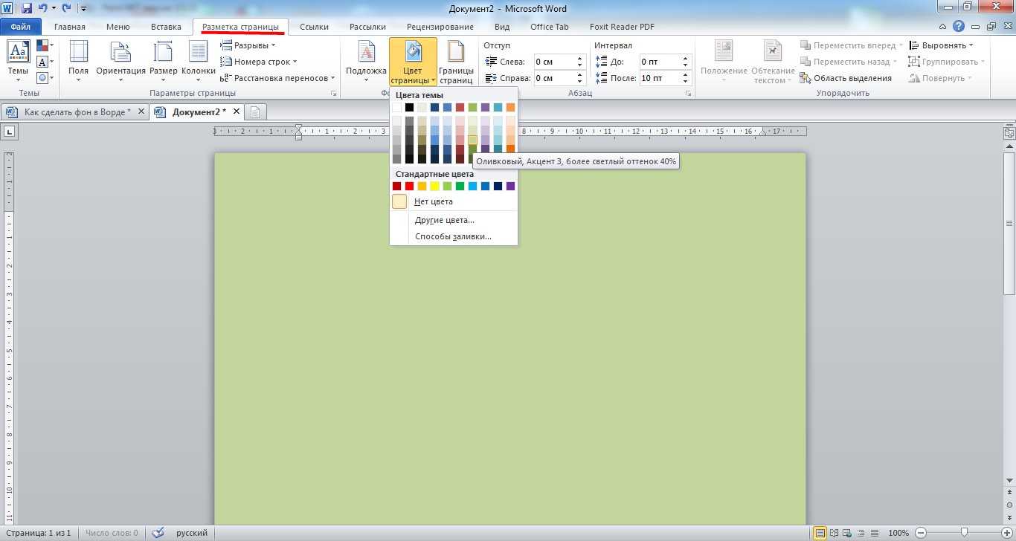Pick standard purple color swatch
Screen dimensions: 1016x541
(510, 186)
